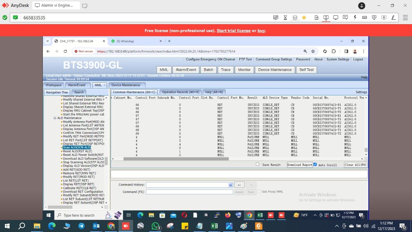Viewport: 412px width, 232px height.
Task: Open WhatsApp on local taskbar
Action: click(x=155, y=226)
